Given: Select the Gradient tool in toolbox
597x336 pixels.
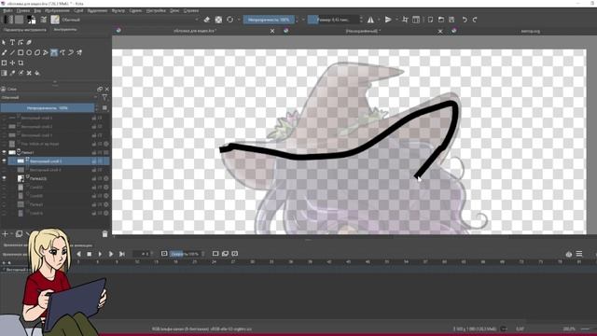Looking at the screenshot, I should coord(4,73).
